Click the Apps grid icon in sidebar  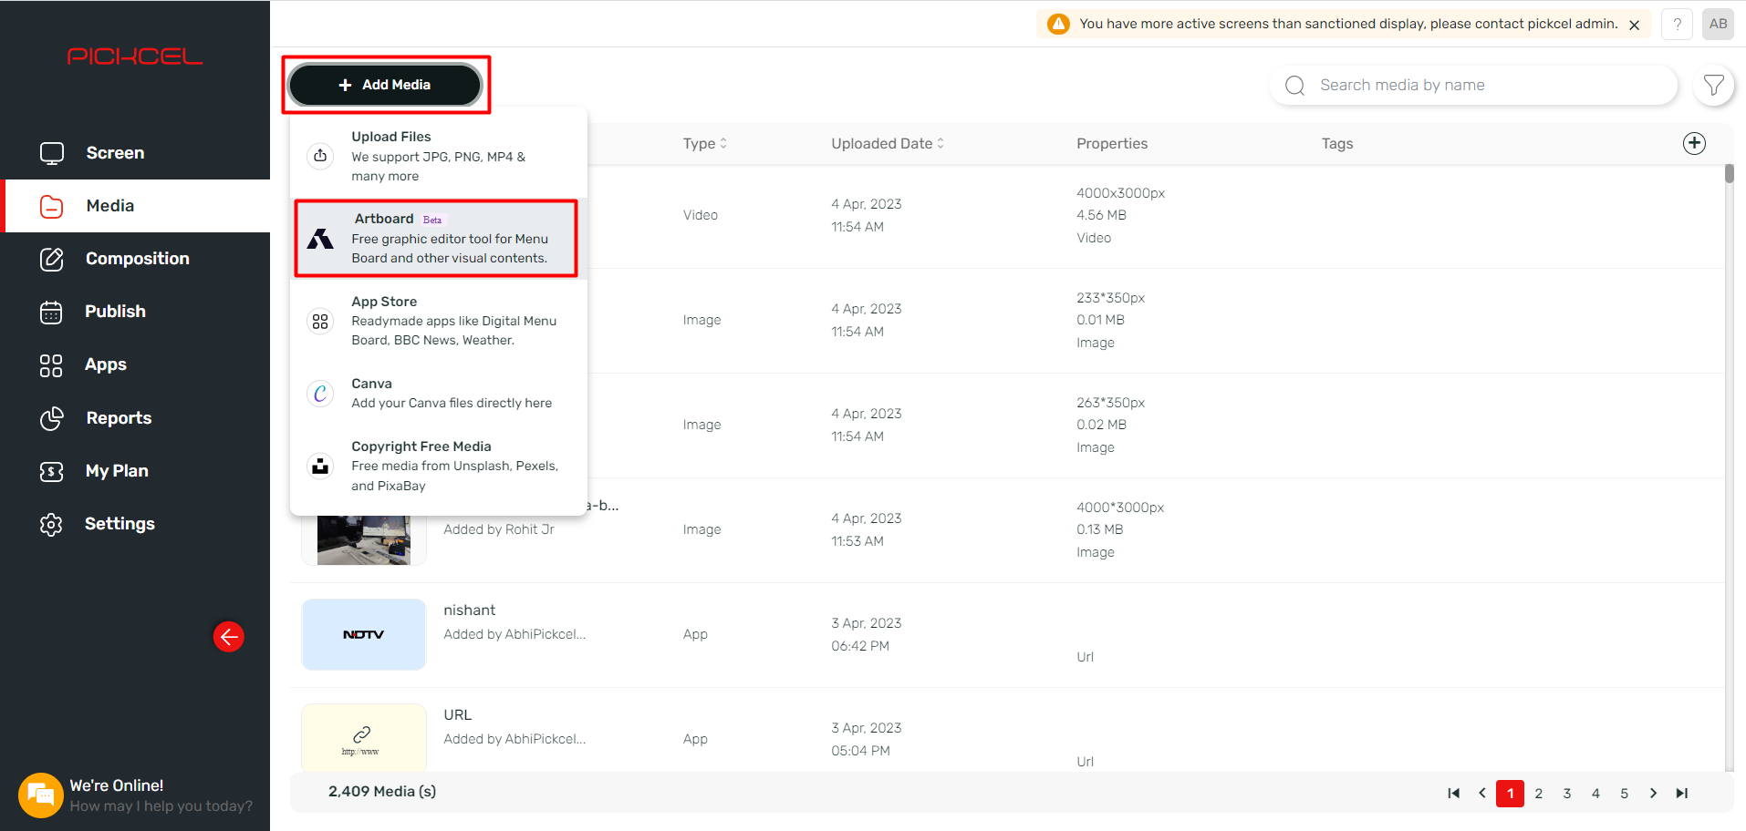click(51, 365)
